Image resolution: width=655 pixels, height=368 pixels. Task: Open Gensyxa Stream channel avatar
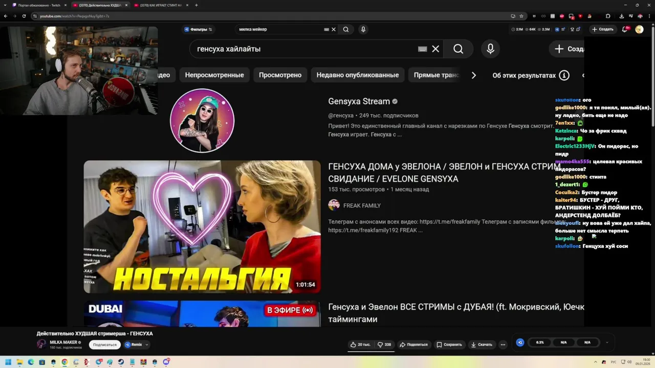(202, 121)
